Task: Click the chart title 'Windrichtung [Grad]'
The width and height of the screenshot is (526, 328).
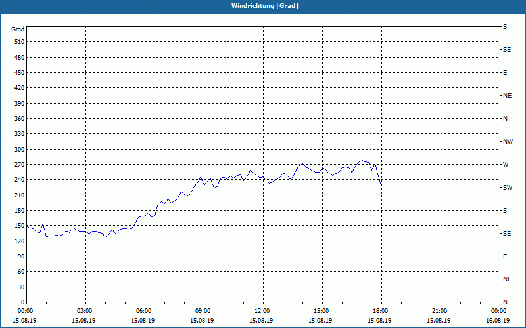Action: pyautogui.click(x=265, y=6)
